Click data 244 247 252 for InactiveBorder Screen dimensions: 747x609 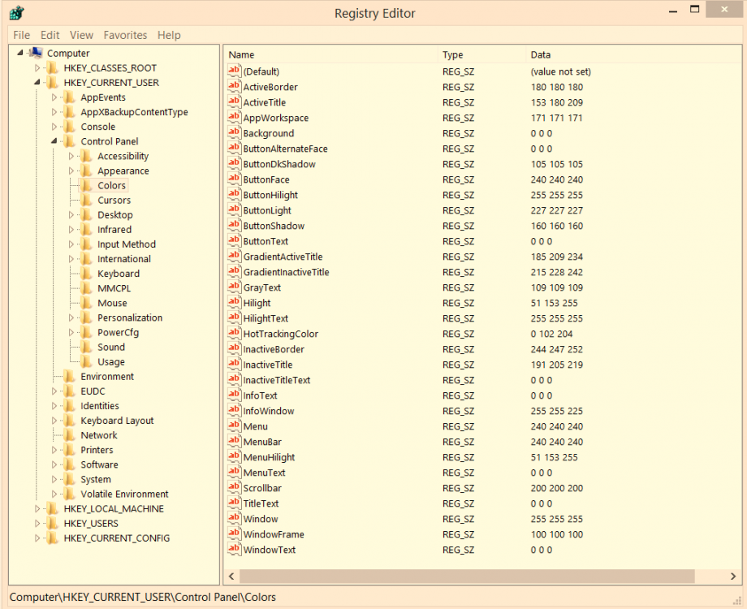click(556, 349)
